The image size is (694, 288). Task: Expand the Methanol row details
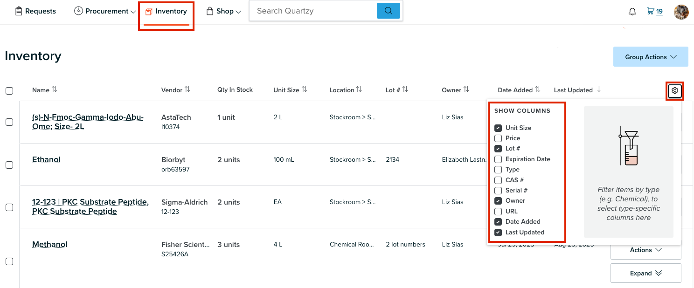[645, 273]
